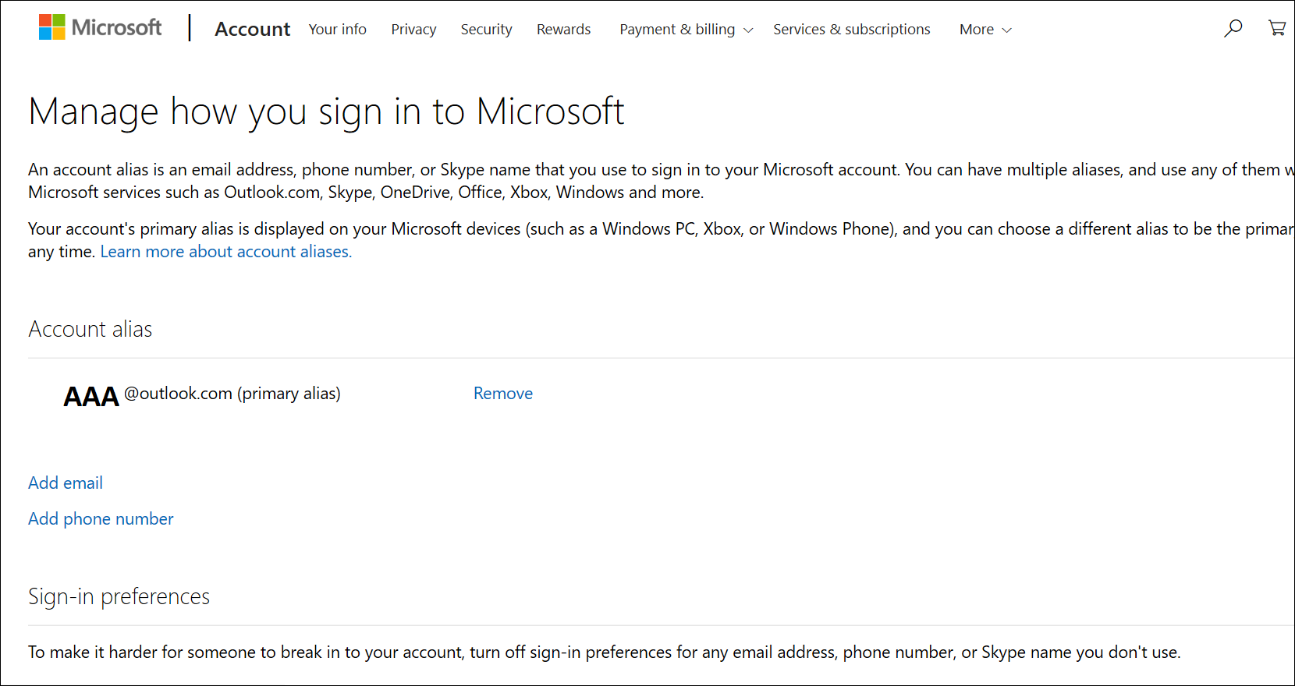Click the Manage how you sign in heading
This screenshot has height=686, width=1295.
pyautogui.click(x=326, y=111)
